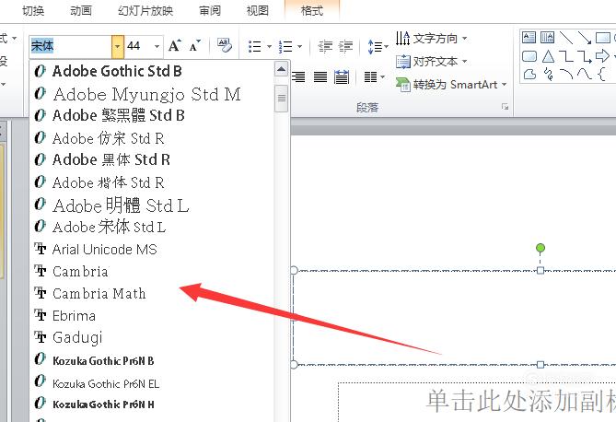Click the Increase Font Size button
This screenshot has height=422, width=616.
point(175,46)
